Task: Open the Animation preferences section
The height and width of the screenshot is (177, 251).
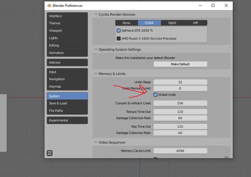Action: 67,53
